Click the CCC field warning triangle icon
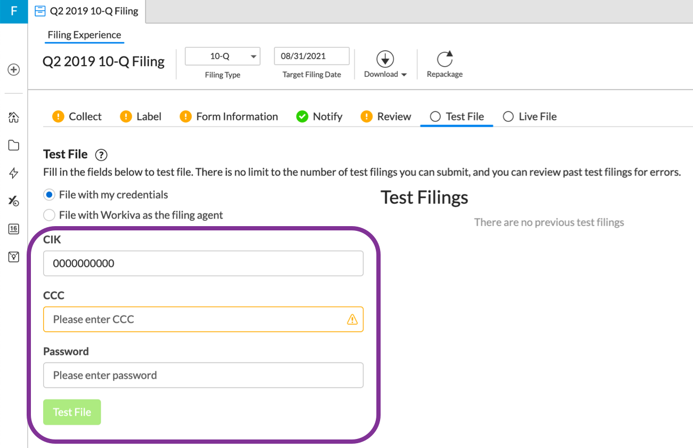Viewport: 693px width, 448px height. point(352,319)
